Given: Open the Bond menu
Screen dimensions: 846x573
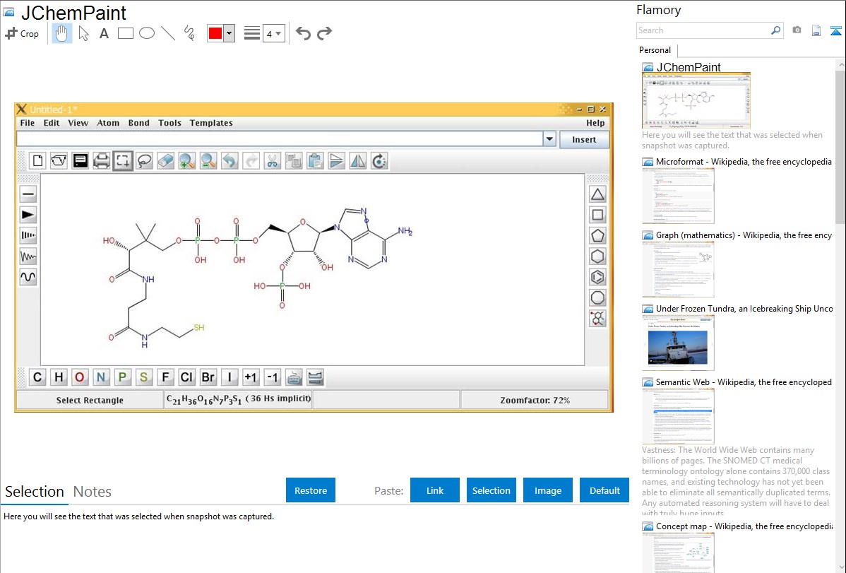Looking at the screenshot, I should coord(138,123).
